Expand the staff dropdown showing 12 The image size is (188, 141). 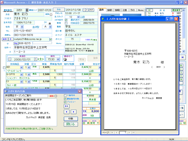tap(78, 17)
